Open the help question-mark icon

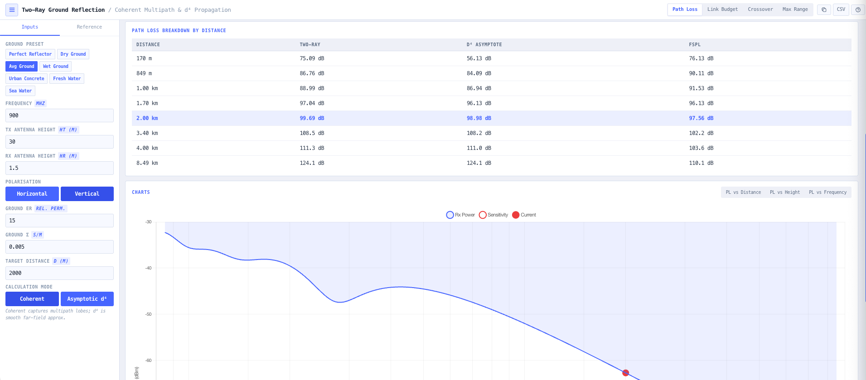coord(858,10)
